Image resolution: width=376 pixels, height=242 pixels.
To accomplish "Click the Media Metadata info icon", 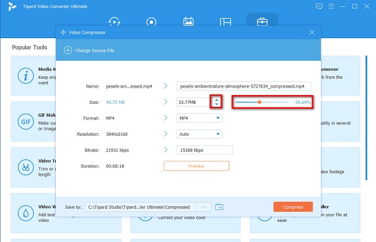I will 26,76.
